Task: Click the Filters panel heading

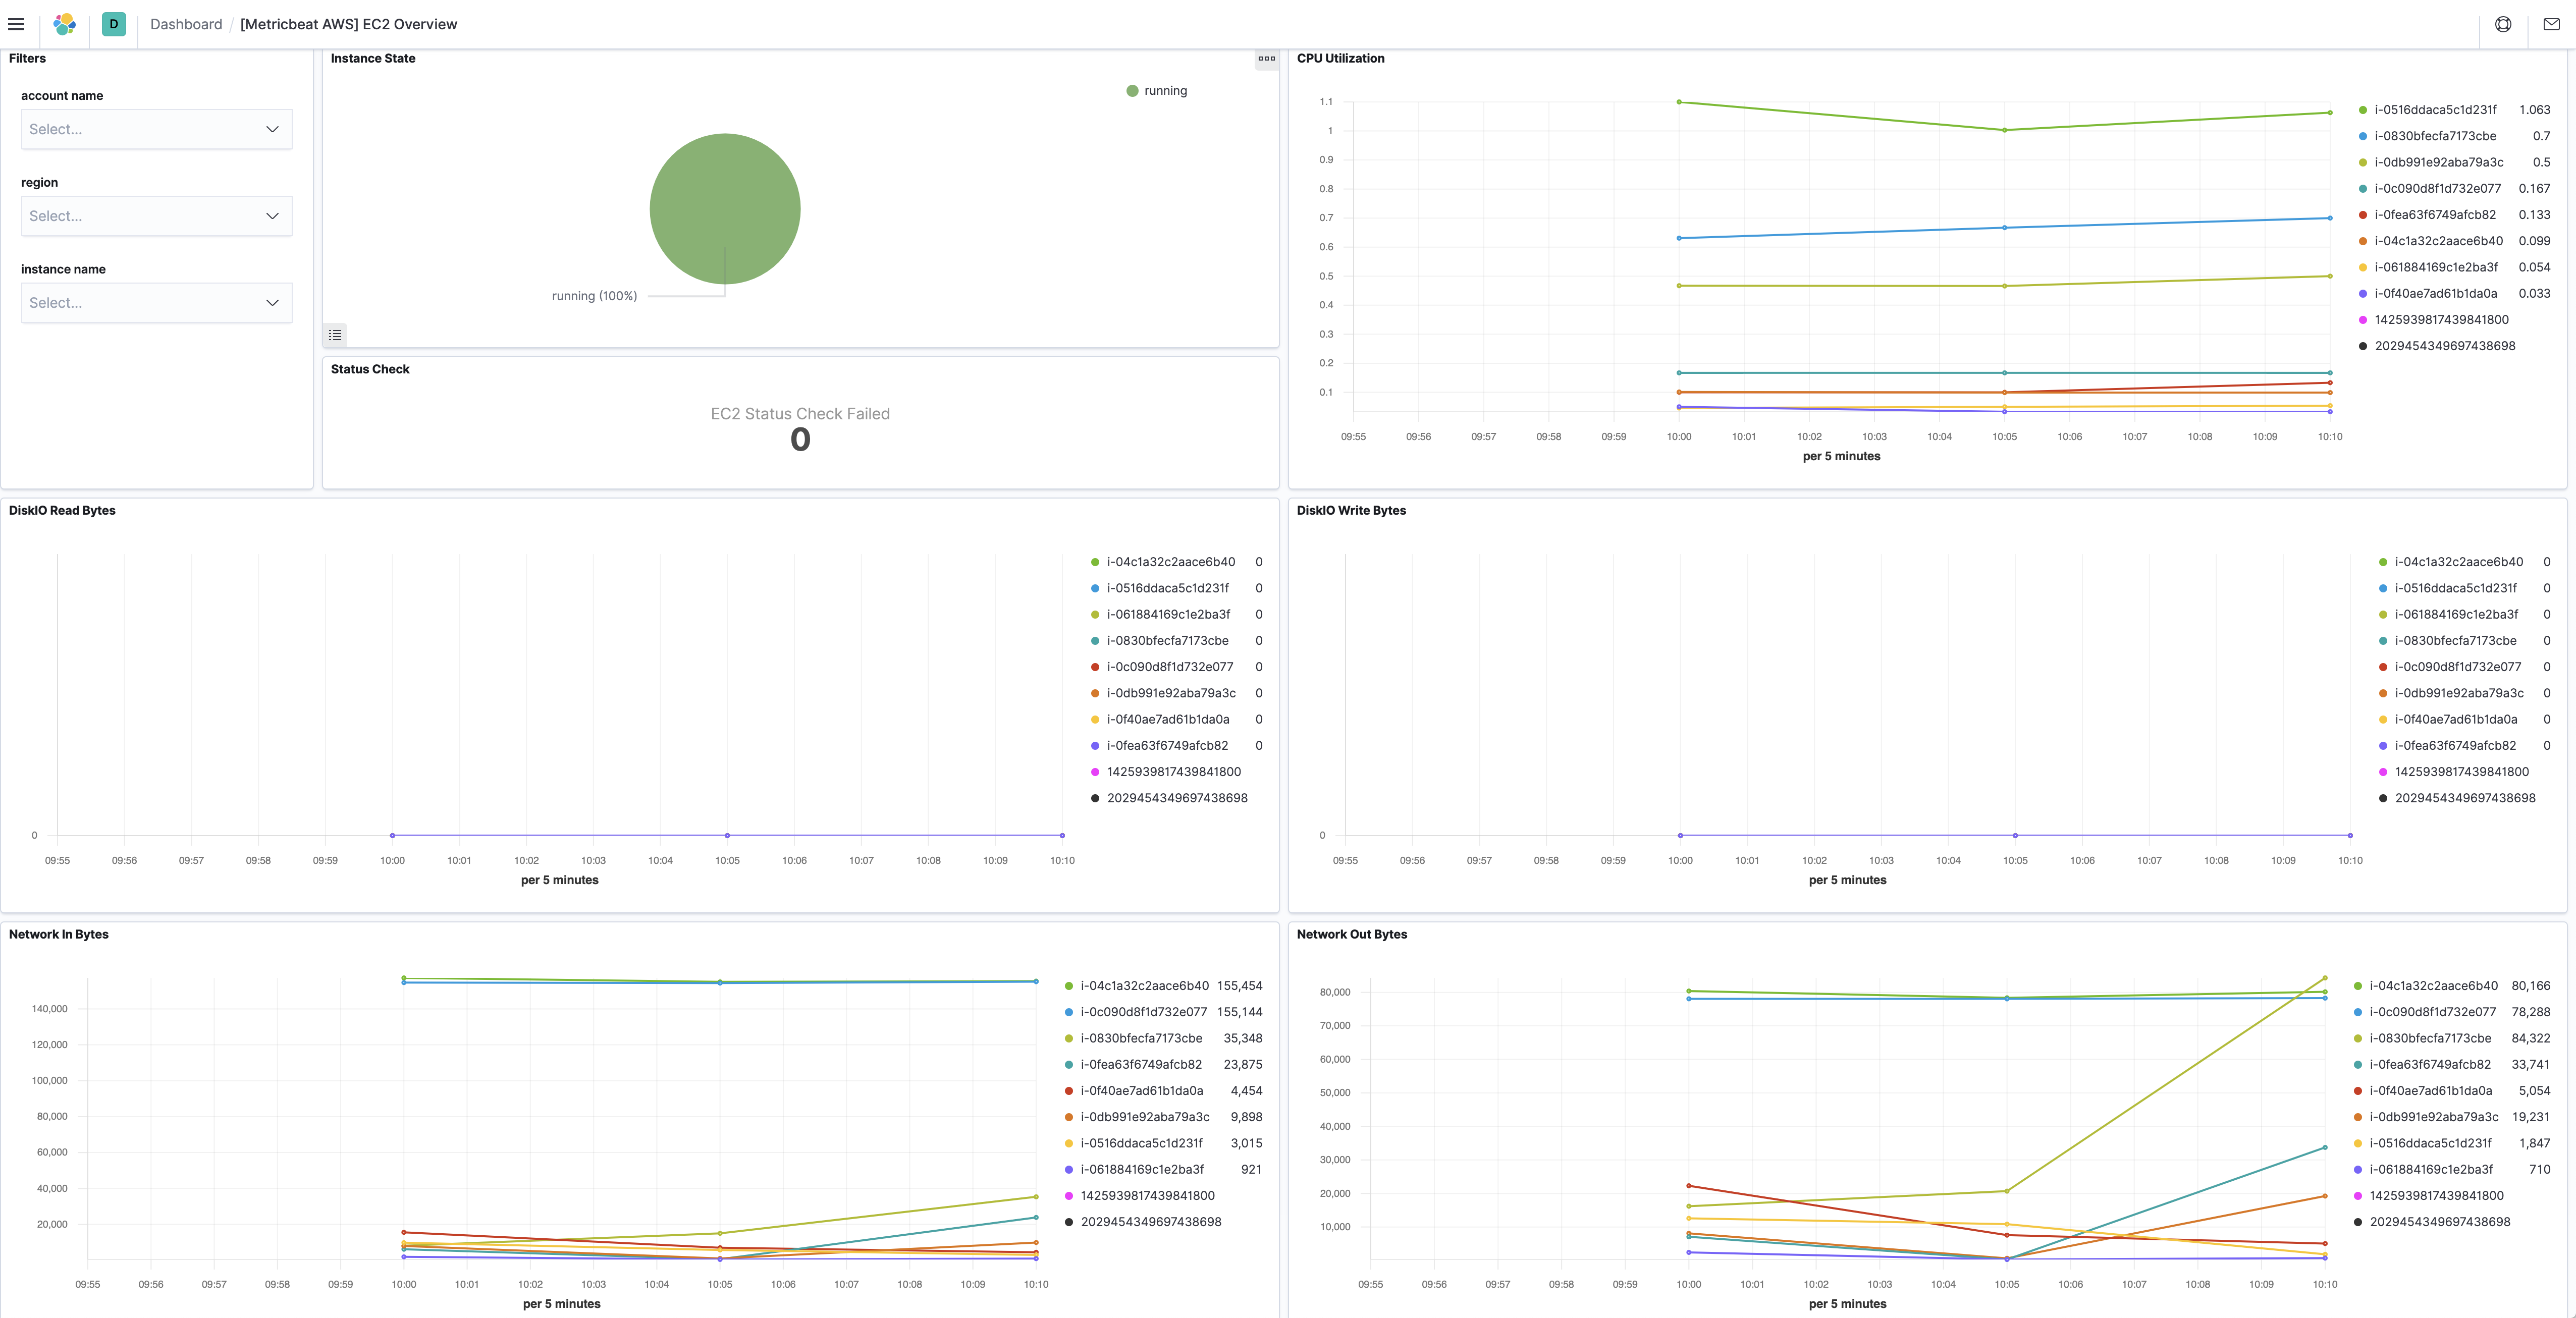Action: pos(27,58)
